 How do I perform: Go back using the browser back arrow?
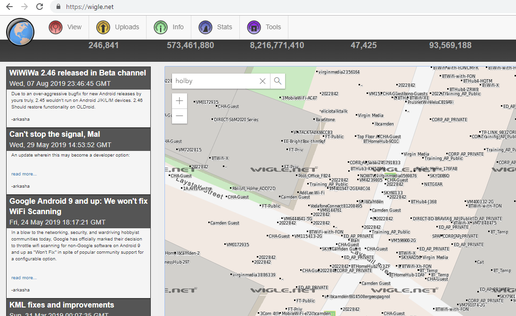[9, 7]
